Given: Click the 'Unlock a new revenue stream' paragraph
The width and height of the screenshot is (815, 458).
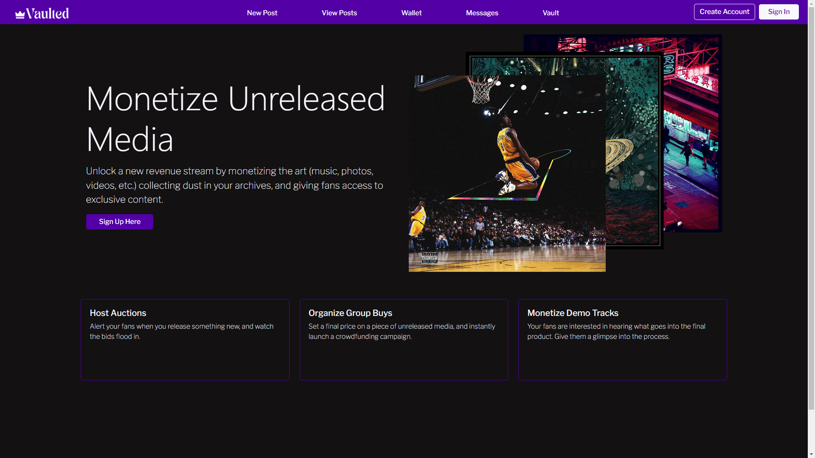Looking at the screenshot, I should coord(235,185).
